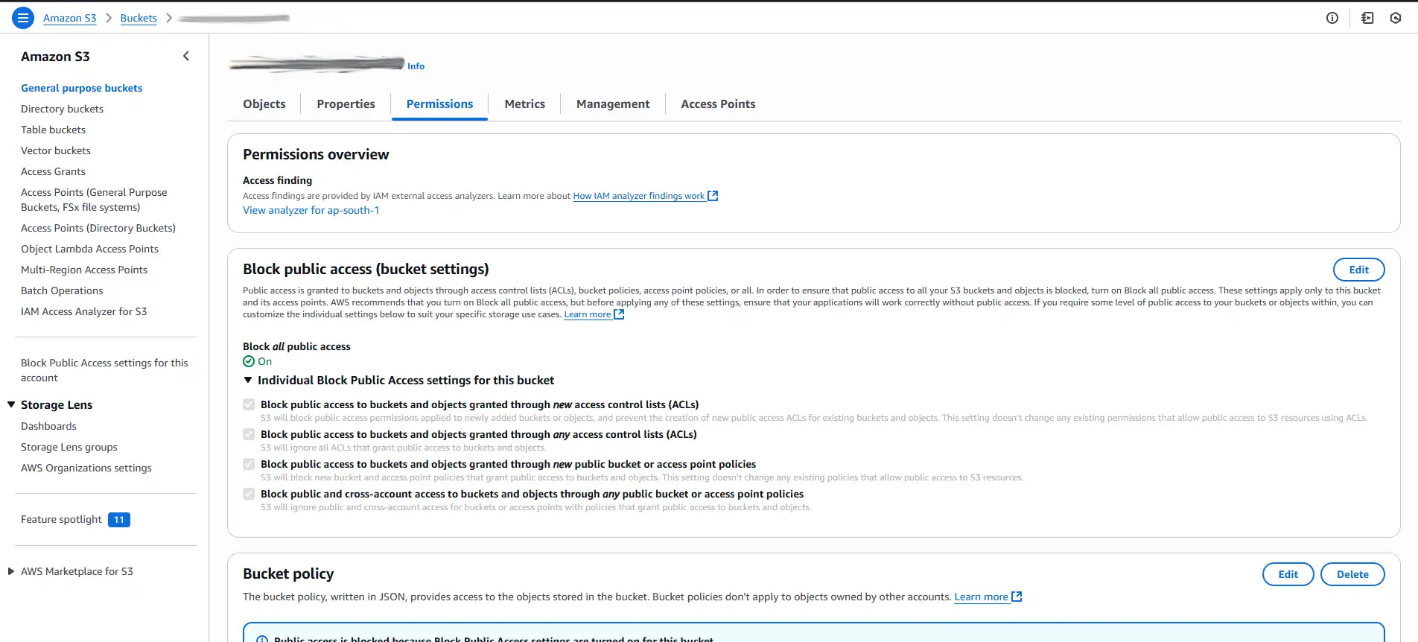Viewport: 1418px width, 642px height.
Task: Open General purpose buckets in sidebar
Action: (x=82, y=88)
